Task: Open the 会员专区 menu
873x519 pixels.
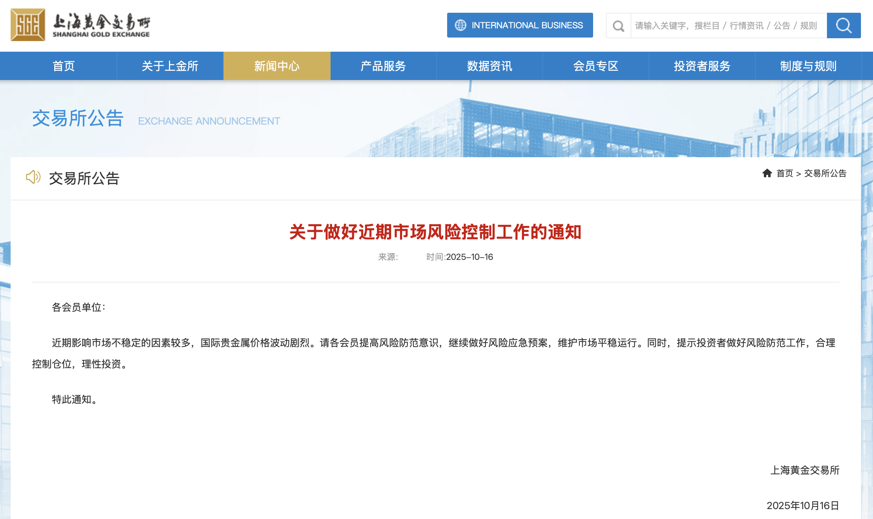Action: (x=596, y=66)
